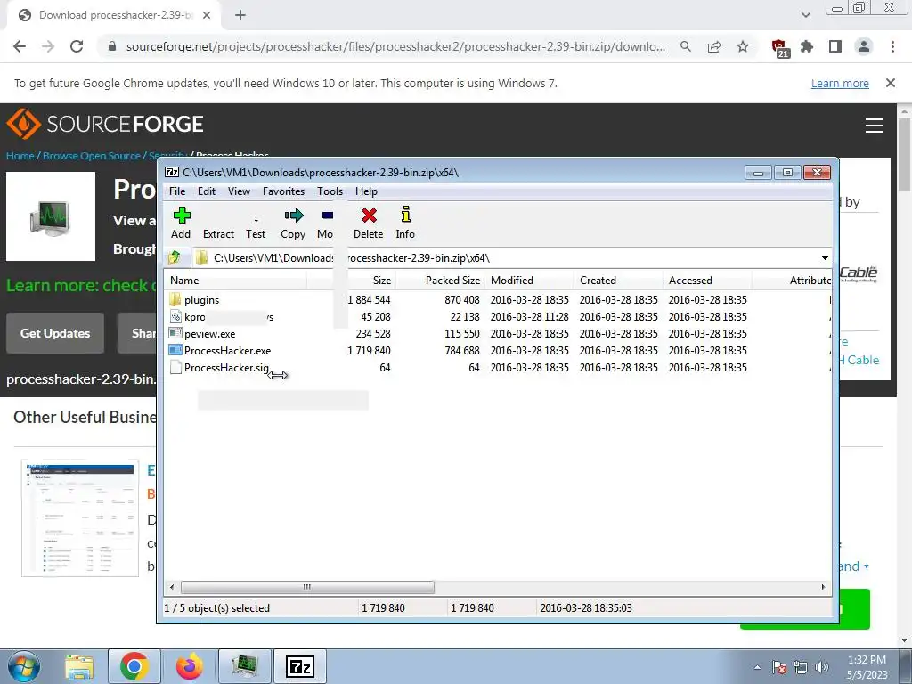Toggle Chrome side panel icon

835,46
